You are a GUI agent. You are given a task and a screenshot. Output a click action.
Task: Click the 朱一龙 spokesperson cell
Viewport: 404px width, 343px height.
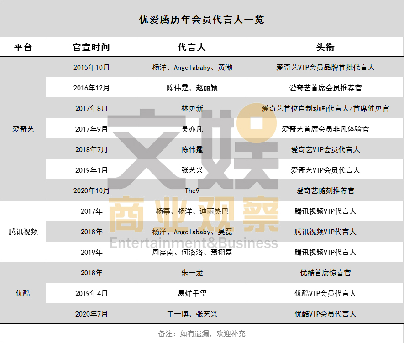(192, 273)
